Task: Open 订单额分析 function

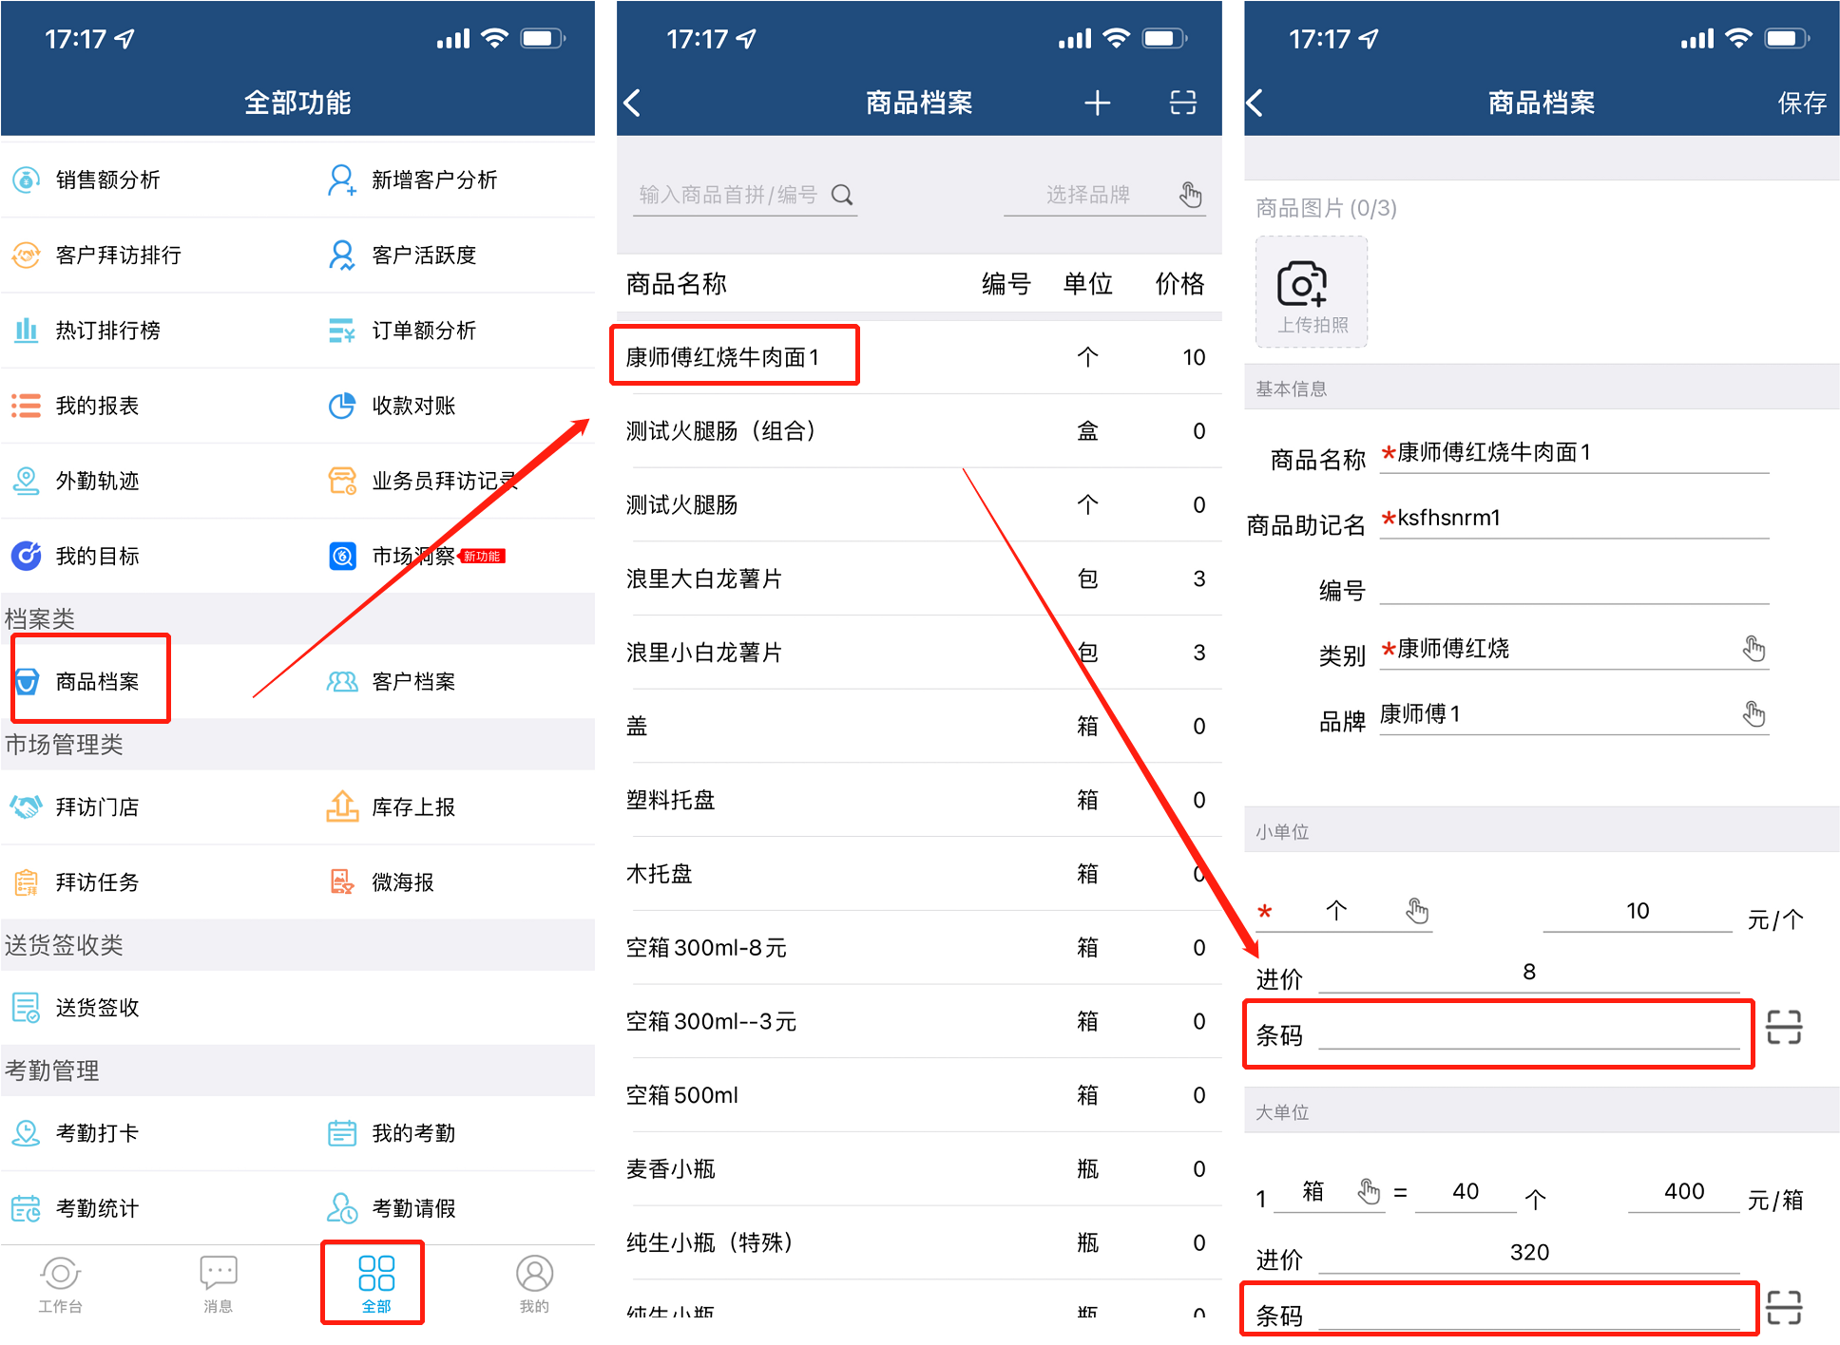Action: click(x=402, y=330)
